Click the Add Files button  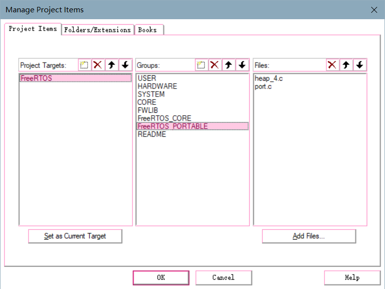tap(309, 236)
